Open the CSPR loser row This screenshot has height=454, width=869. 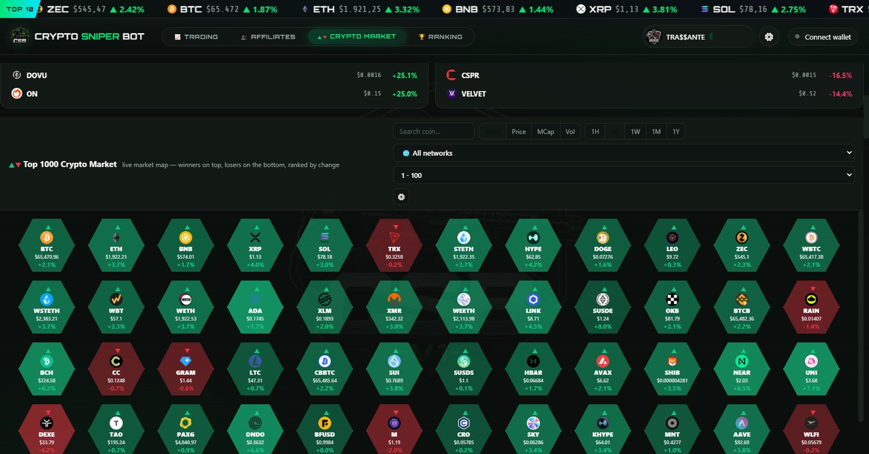click(x=649, y=75)
